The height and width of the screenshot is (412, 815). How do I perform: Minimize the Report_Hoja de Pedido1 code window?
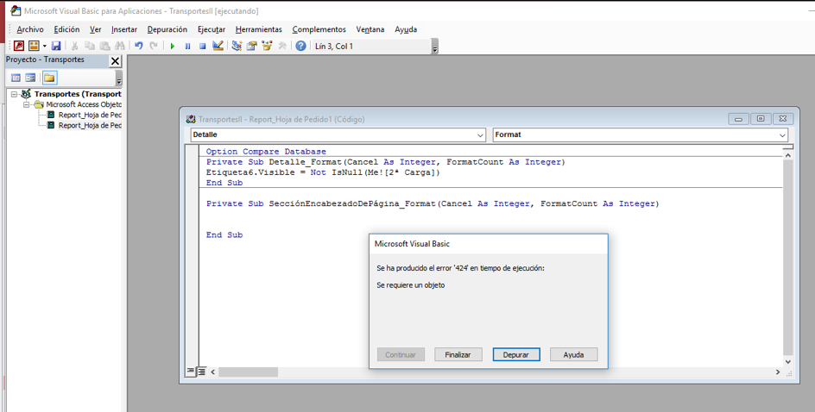[x=739, y=119]
